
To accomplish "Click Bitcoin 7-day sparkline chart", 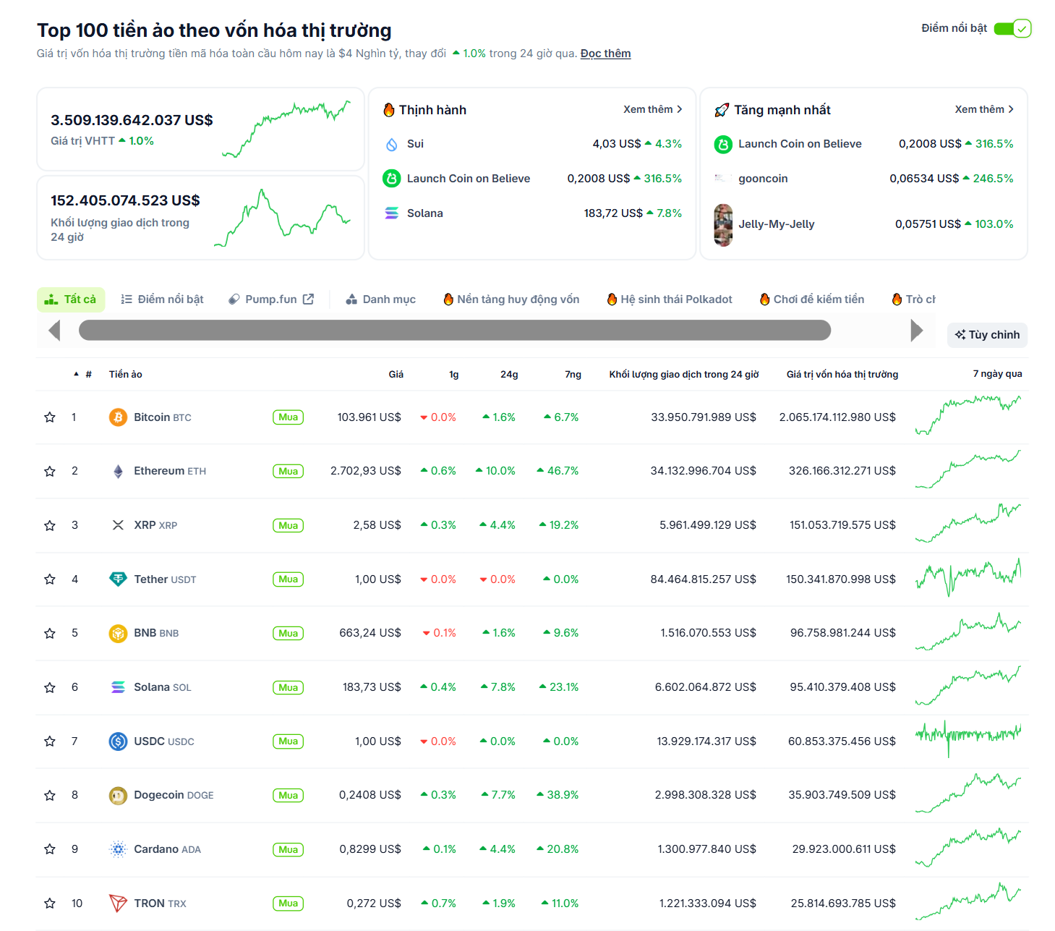I will [x=968, y=415].
